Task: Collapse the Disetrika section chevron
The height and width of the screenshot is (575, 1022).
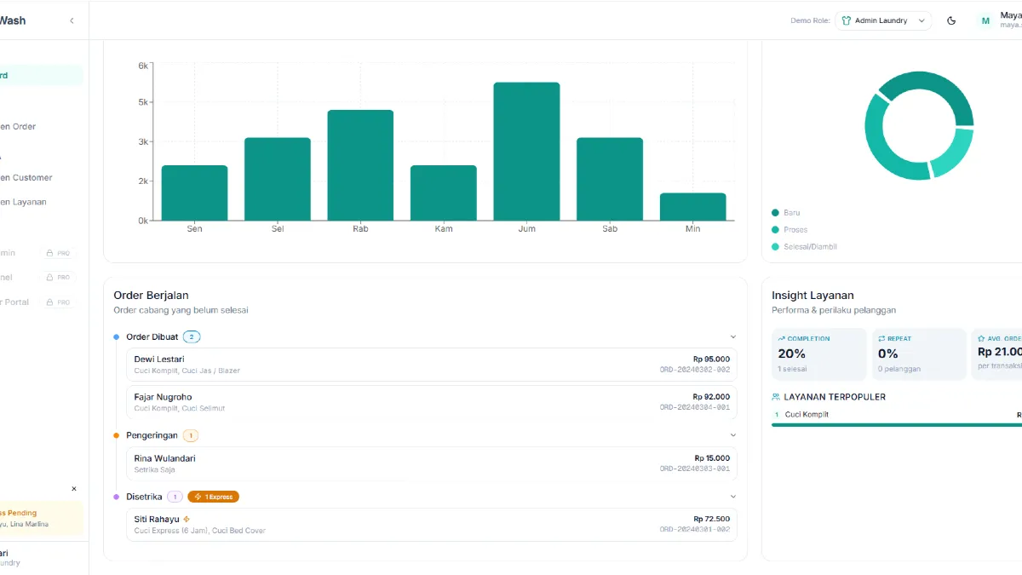Action: click(x=732, y=497)
